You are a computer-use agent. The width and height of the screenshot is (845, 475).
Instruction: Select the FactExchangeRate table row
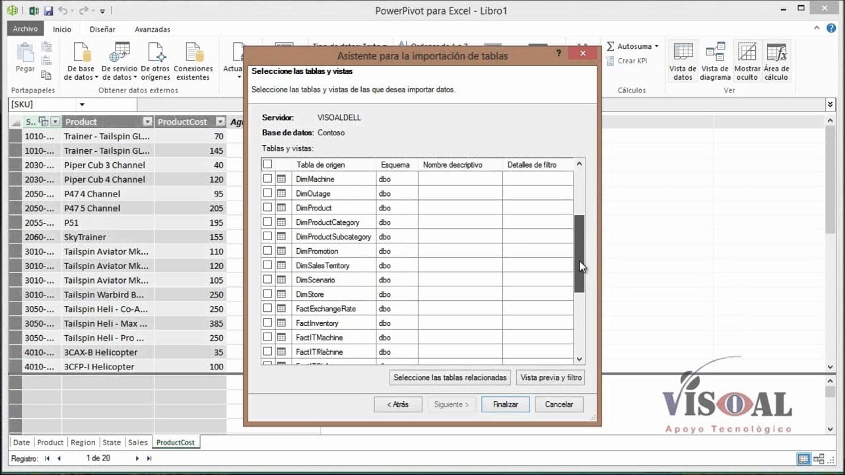click(417, 309)
